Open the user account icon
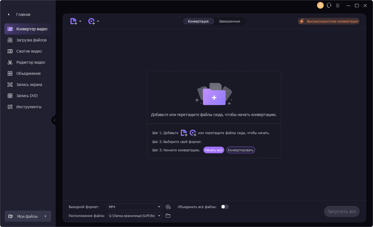The height and width of the screenshot is (227, 373). (320, 5)
